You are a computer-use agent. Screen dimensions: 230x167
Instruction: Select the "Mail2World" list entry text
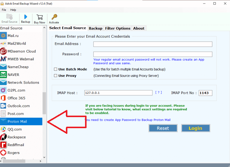pos(17,44)
